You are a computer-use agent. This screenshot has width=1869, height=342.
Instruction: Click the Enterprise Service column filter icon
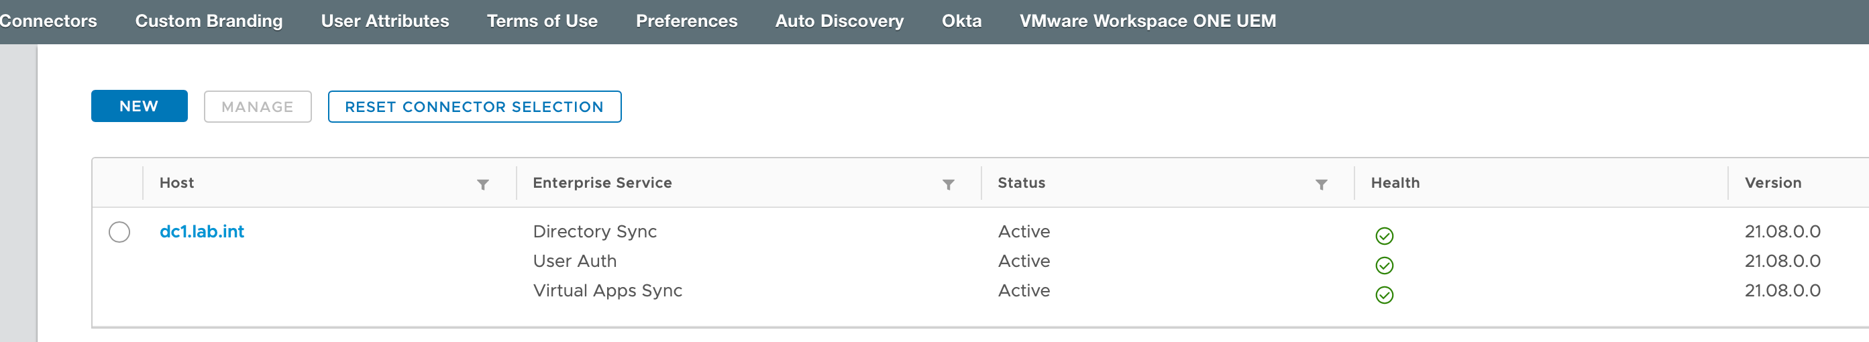pyautogui.click(x=947, y=185)
